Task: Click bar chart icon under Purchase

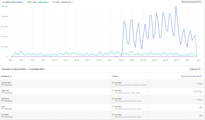Action: [2, 117]
